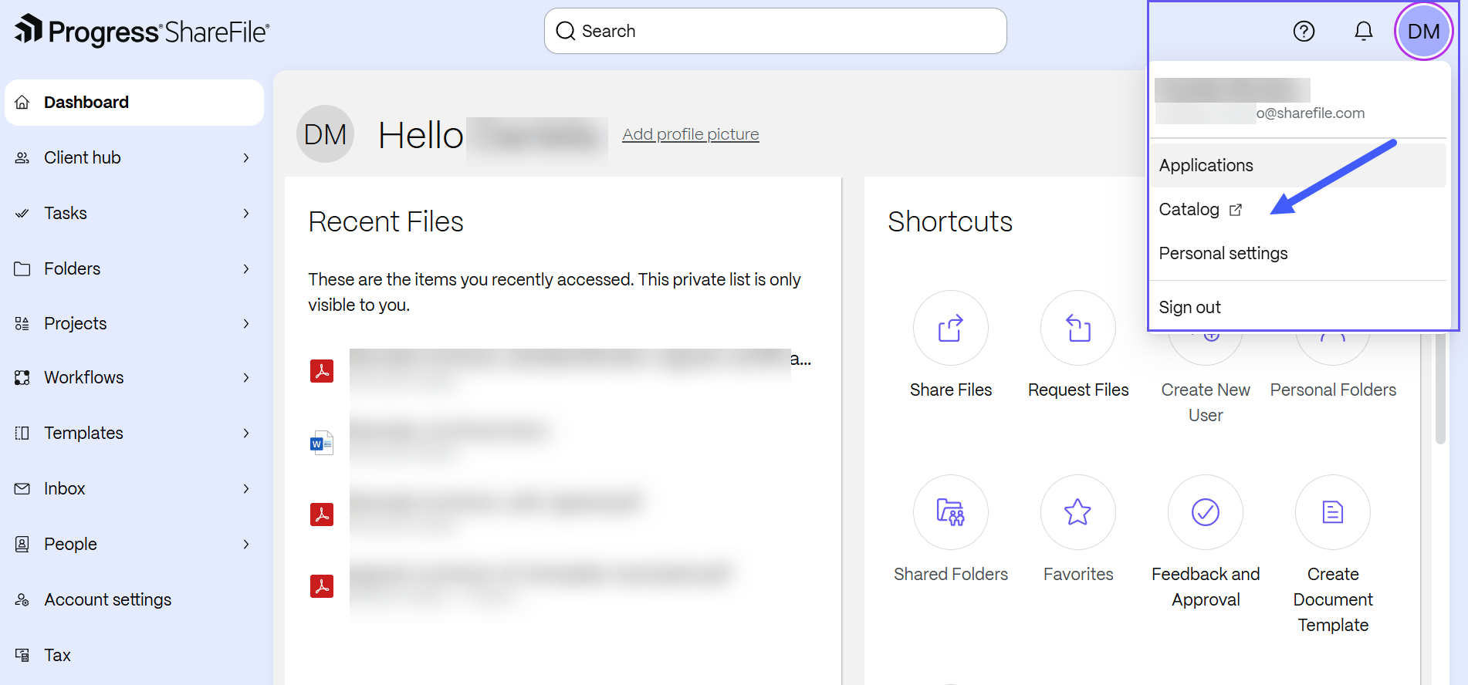Expand the Folders chevron
This screenshot has width=1468, height=685.
(246, 269)
